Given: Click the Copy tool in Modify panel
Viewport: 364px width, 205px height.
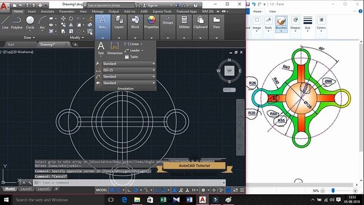Looking at the screenshot, I should (x=63, y=24).
